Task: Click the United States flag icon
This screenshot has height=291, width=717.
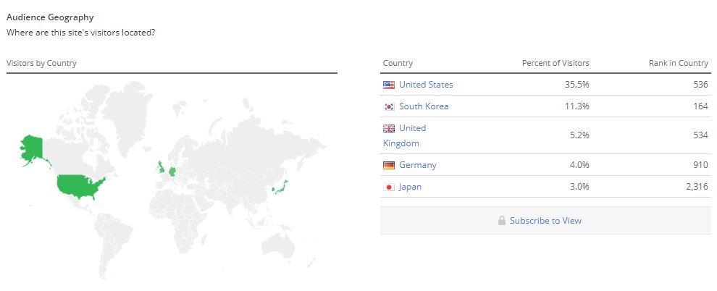Action: click(x=389, y=85)
